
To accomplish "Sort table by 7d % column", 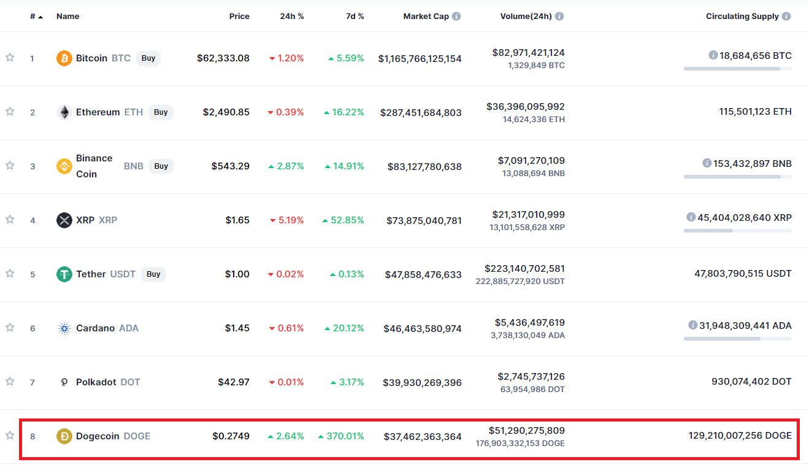I will (355, 17).
